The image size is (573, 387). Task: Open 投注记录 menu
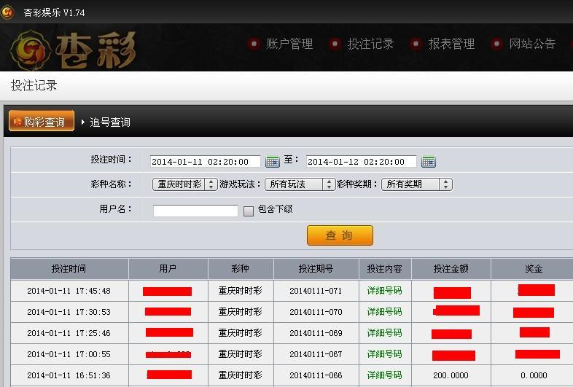[370, 44]
